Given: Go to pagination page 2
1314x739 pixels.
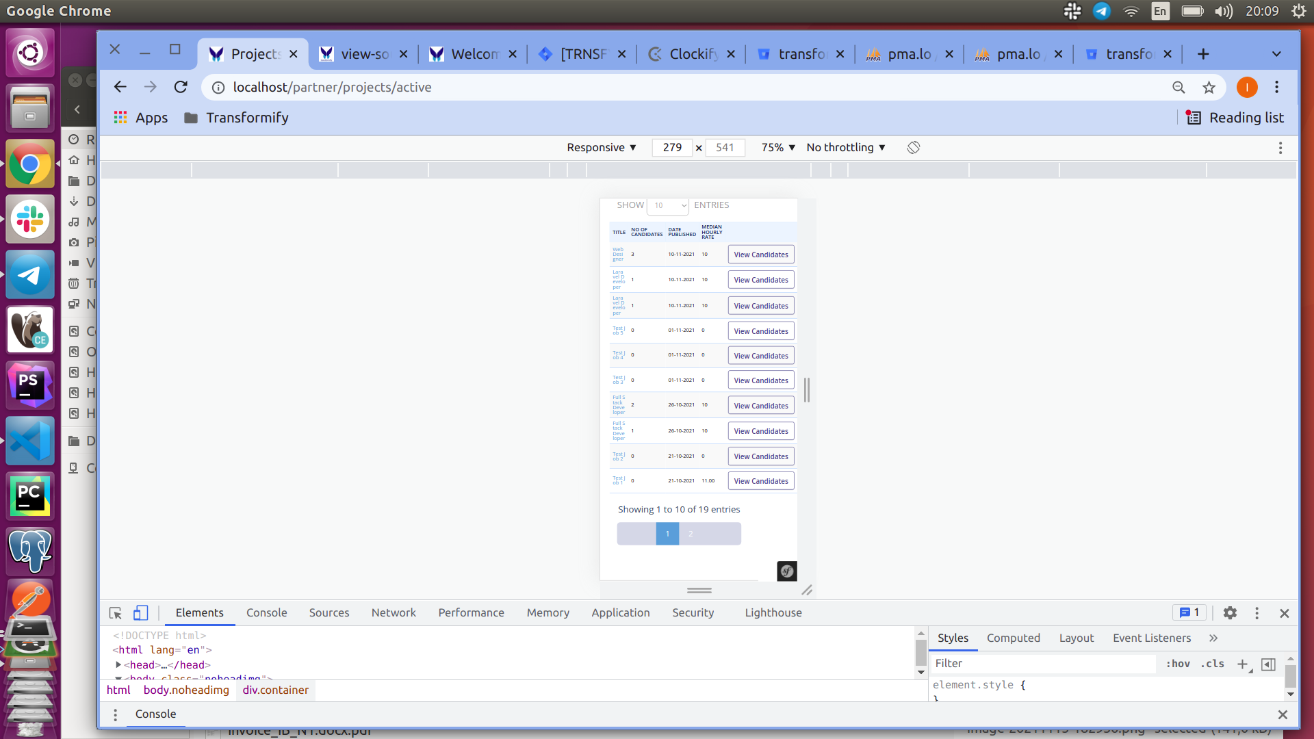Looking at the screenshot, I should tap(691, 534).
